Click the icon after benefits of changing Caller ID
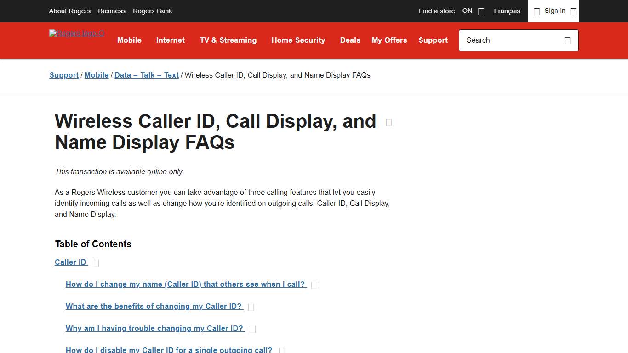Screen dimensions: 628x353 pos(251,307)
